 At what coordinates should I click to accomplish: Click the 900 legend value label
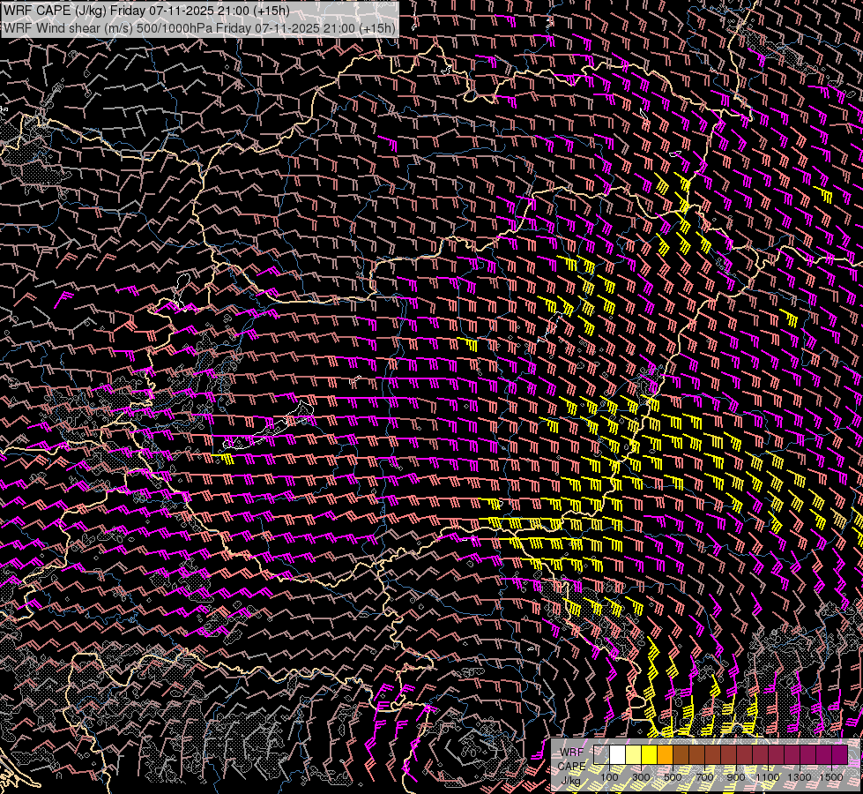click(x=736, y=776)
